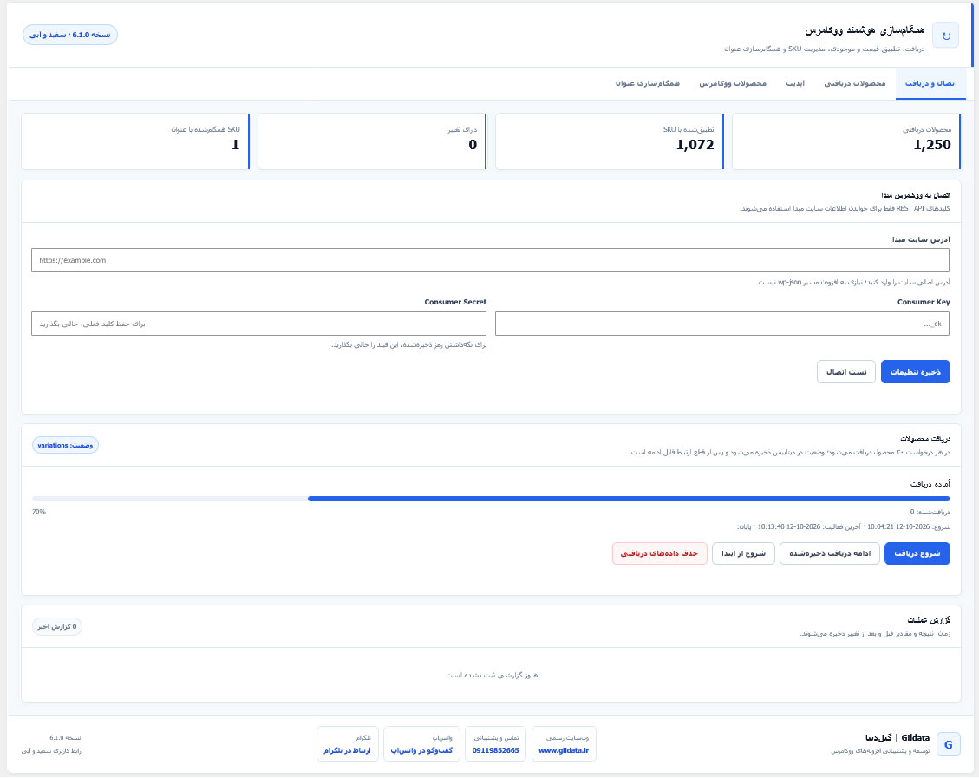The width and height of the screenshot is (979, 778).
Task: Switch to the "محصولات دریافتی" tab
Action: point(855,83)
